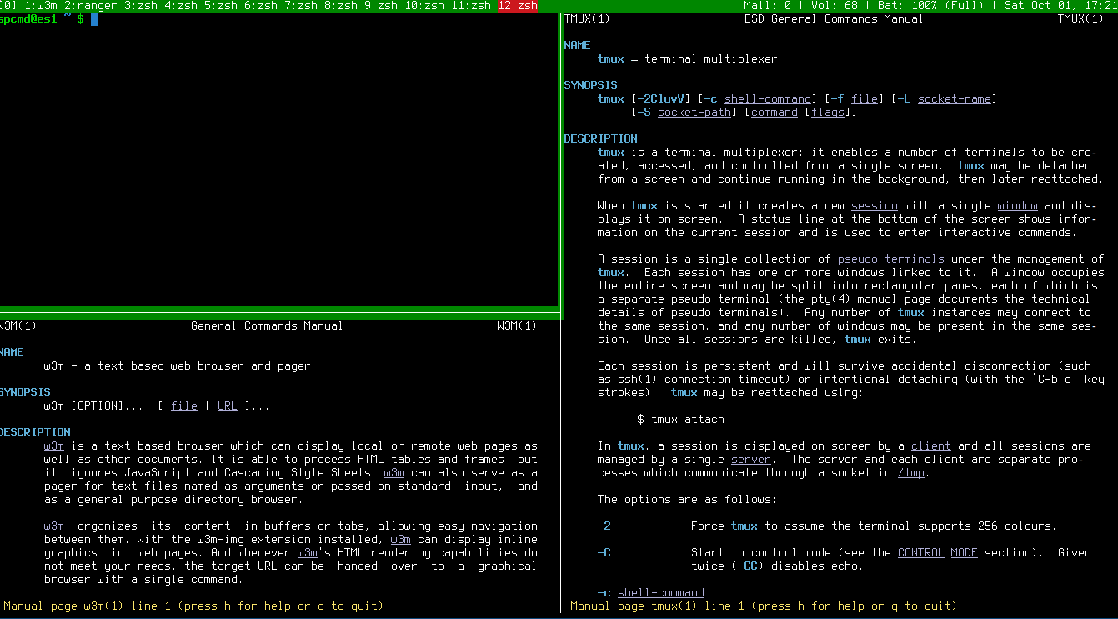1118x619 pixels.
Task: Follow the /tmp link
Action: tap(911, 473)
